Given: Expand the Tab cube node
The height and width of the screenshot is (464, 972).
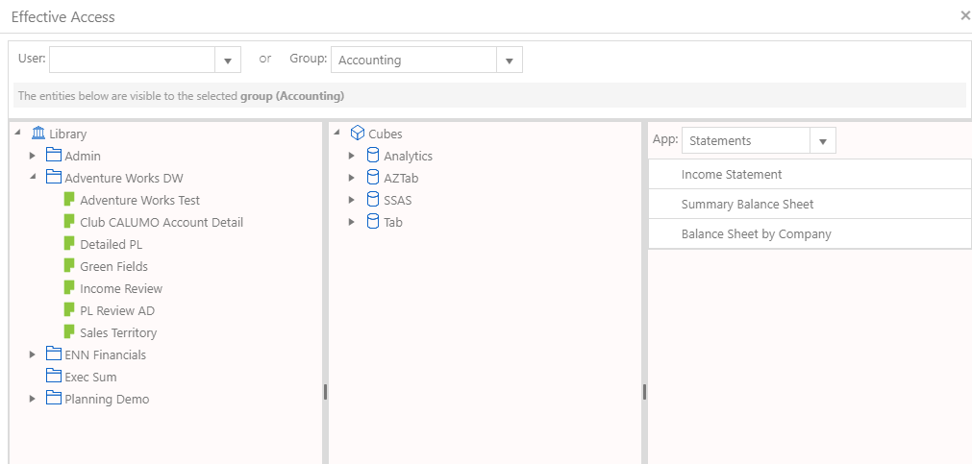Looking at the screenshot, I should click(352, 222).
